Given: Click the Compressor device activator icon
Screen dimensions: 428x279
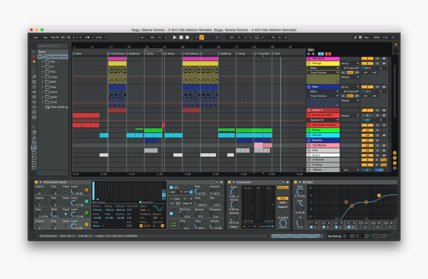Looking at the screenshot, I should click(x=229, y=182).
